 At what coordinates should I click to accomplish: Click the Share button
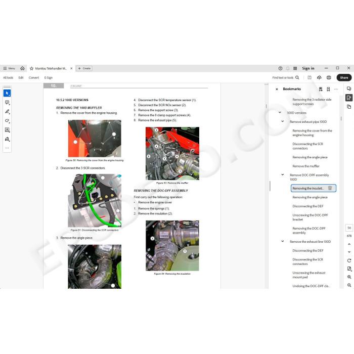coord(344,78)
